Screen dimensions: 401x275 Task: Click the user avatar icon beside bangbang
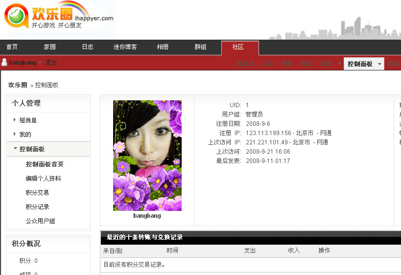click(x=4, y=62)
